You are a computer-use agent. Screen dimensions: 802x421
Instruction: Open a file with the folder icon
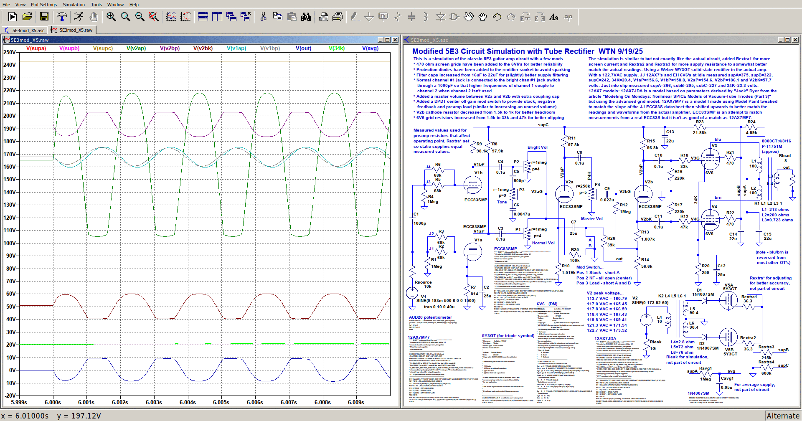click(27, 17)
